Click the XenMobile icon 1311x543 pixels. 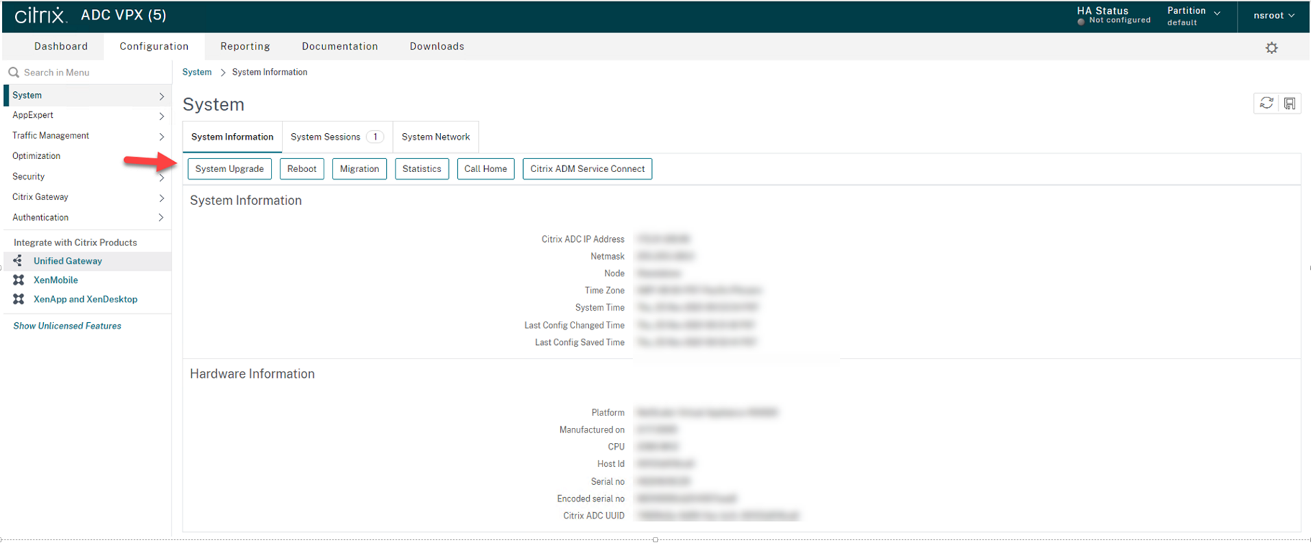click(x=19, y=280)
